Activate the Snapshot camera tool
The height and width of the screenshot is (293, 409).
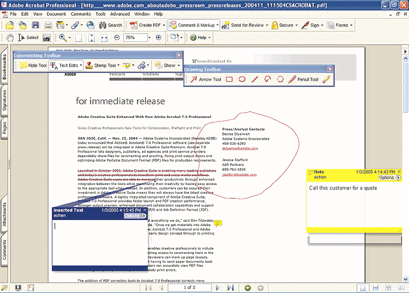point(47,38)
